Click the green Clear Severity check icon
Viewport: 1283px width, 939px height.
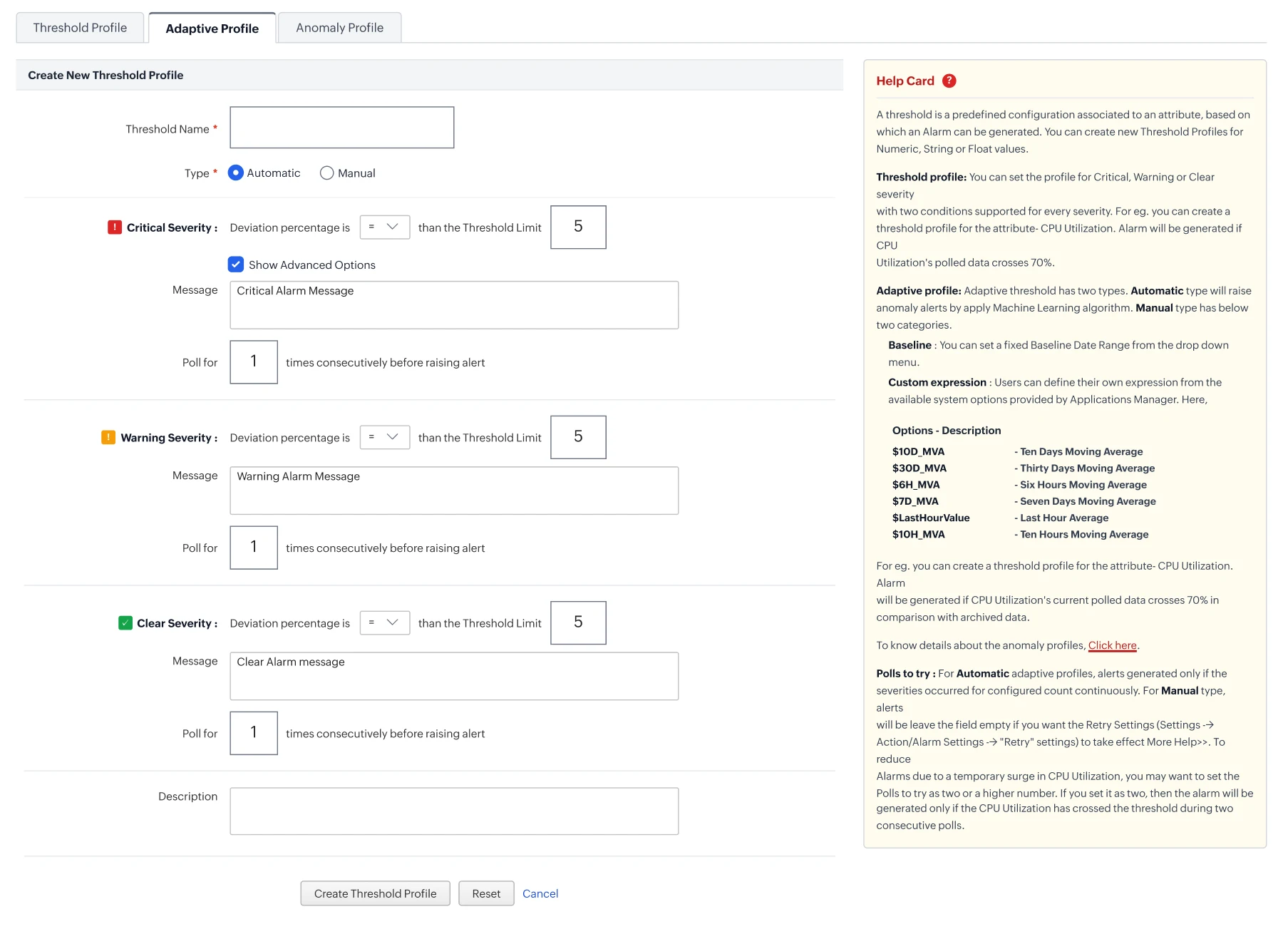125,622
